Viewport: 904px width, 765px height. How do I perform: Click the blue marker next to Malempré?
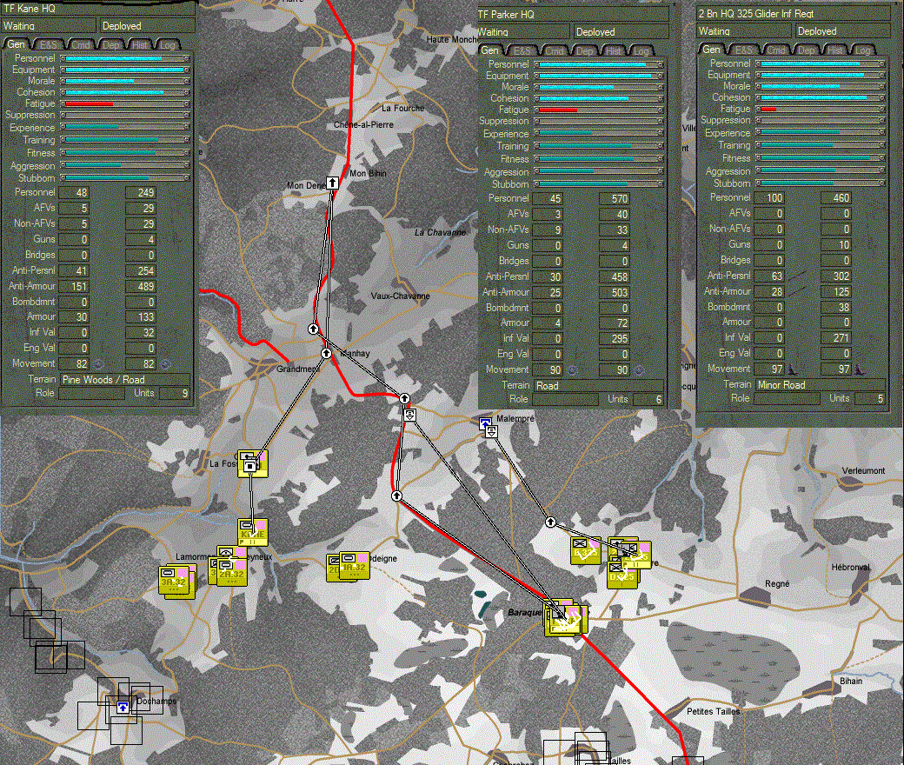click(485, 423)
